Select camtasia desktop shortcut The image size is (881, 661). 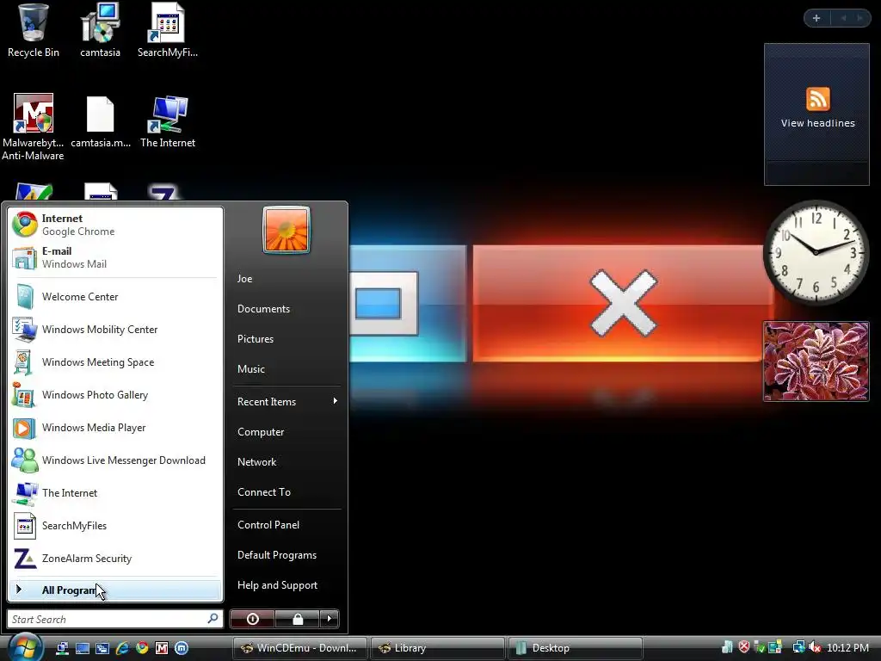100,31
